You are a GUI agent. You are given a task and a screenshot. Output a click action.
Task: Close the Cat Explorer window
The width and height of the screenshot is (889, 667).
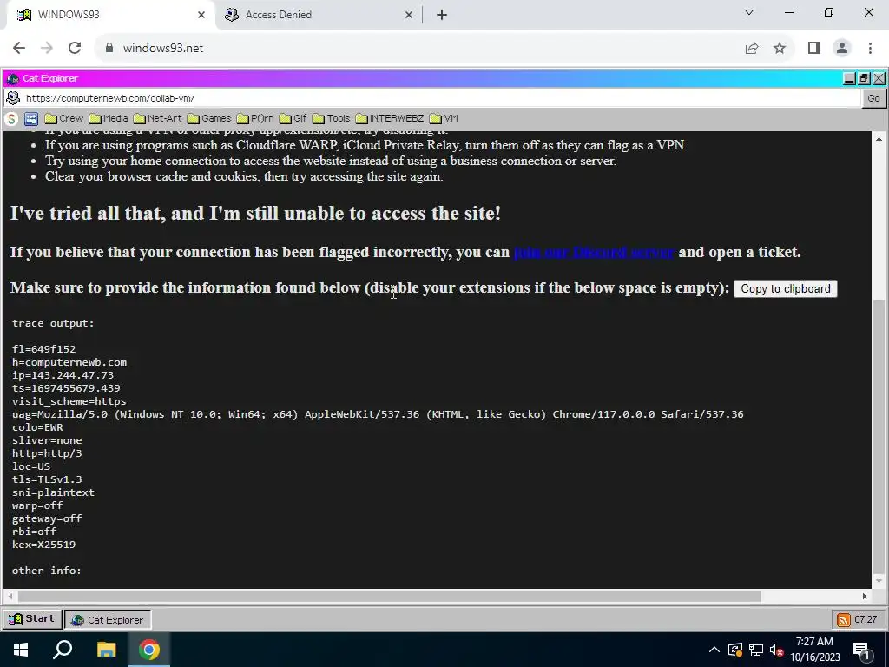click(879, 78)
